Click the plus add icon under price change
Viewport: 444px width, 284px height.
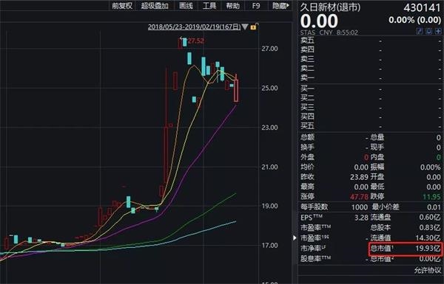coord(438,31)
